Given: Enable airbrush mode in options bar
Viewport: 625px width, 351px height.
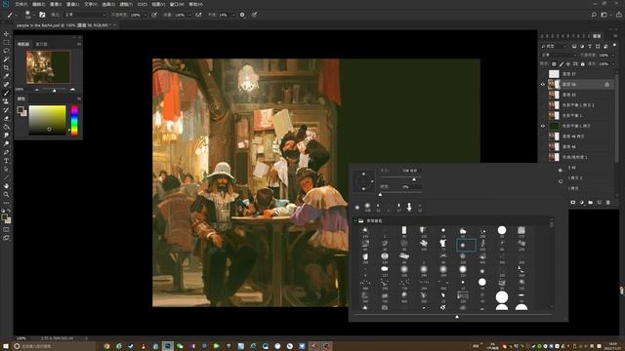Looking at the screenshot, I should point(198,15).
